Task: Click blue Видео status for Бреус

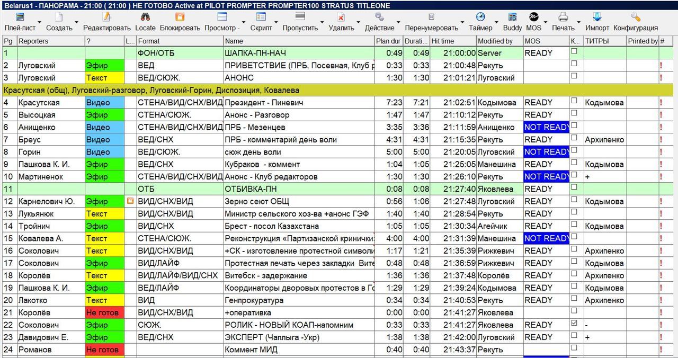Action: (x=104, y=140)
